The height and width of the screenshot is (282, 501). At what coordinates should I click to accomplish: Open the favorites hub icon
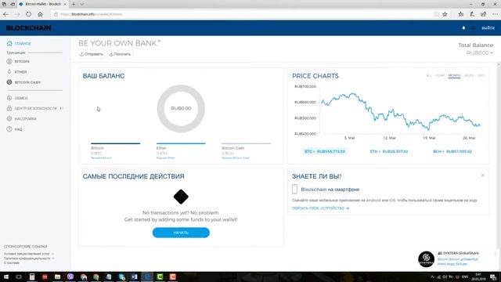coord(461,14)
